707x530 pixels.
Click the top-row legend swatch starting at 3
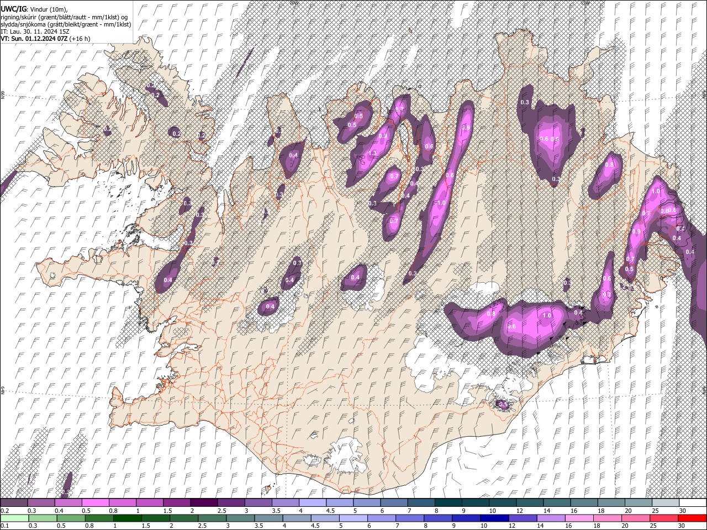(257, 503)
